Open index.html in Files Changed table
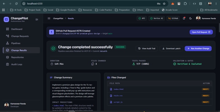 [118, 89]
